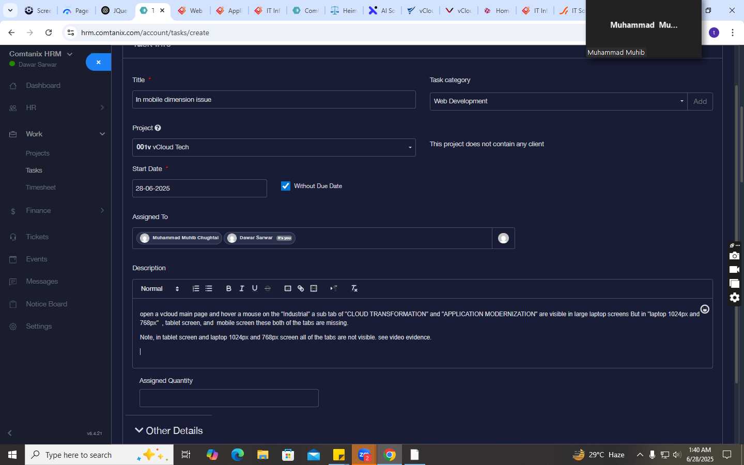The image size is (744, 465).
Task: Click the Events calendar icon
Action: click(13, 259)
